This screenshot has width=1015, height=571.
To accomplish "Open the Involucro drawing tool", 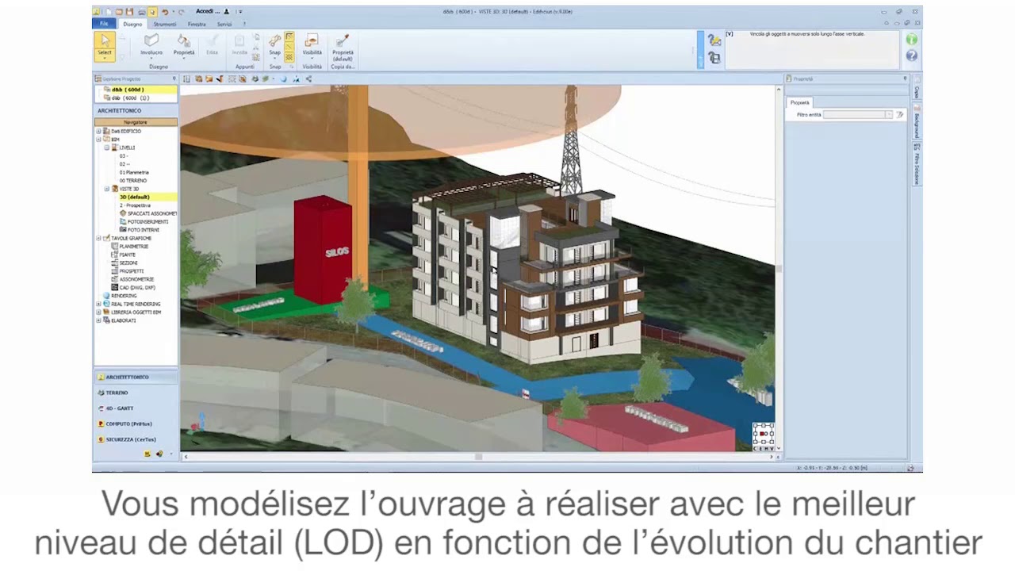I will coord(151,44).
